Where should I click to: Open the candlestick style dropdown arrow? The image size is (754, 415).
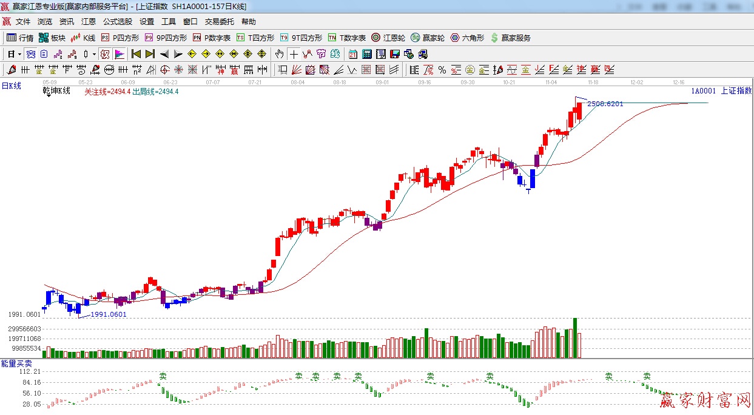tap(95, 54)
